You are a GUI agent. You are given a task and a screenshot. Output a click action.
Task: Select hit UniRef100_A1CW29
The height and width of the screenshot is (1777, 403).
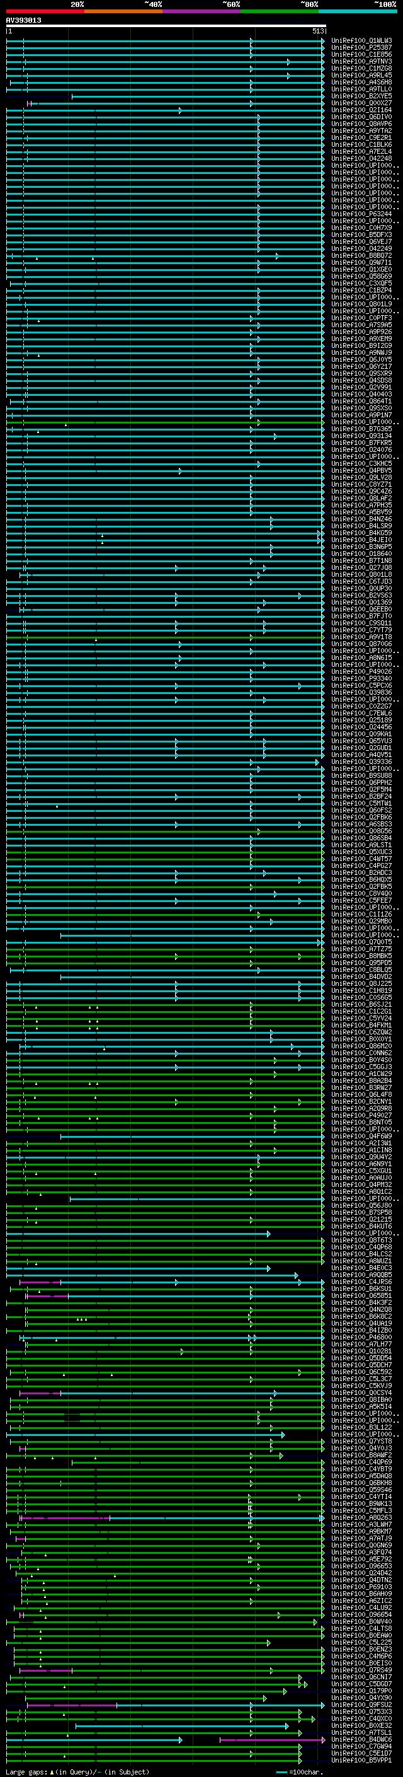tap(361, 1074)
